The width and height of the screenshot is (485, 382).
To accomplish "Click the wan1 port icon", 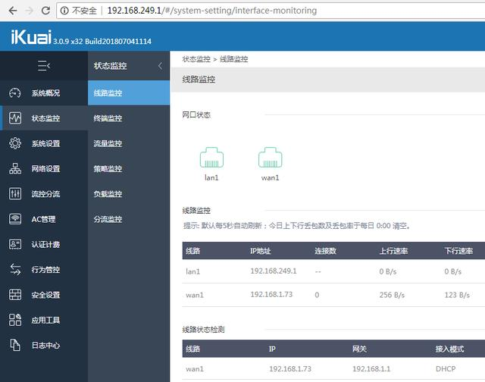I will (271, 158).
